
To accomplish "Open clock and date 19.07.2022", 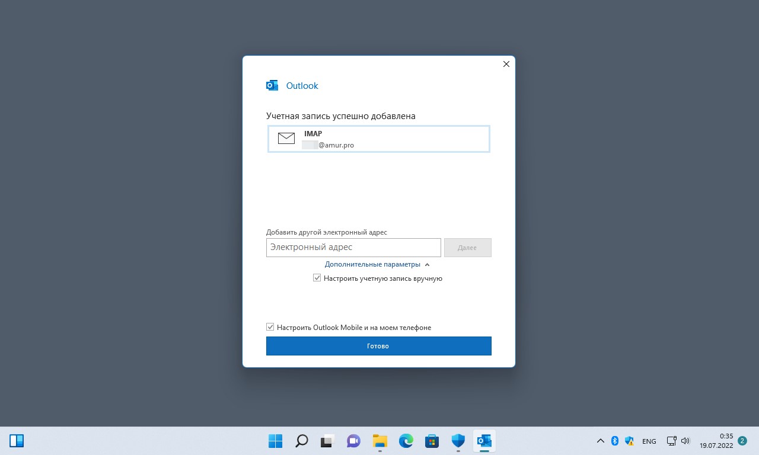I will click(x=716, y=441).
